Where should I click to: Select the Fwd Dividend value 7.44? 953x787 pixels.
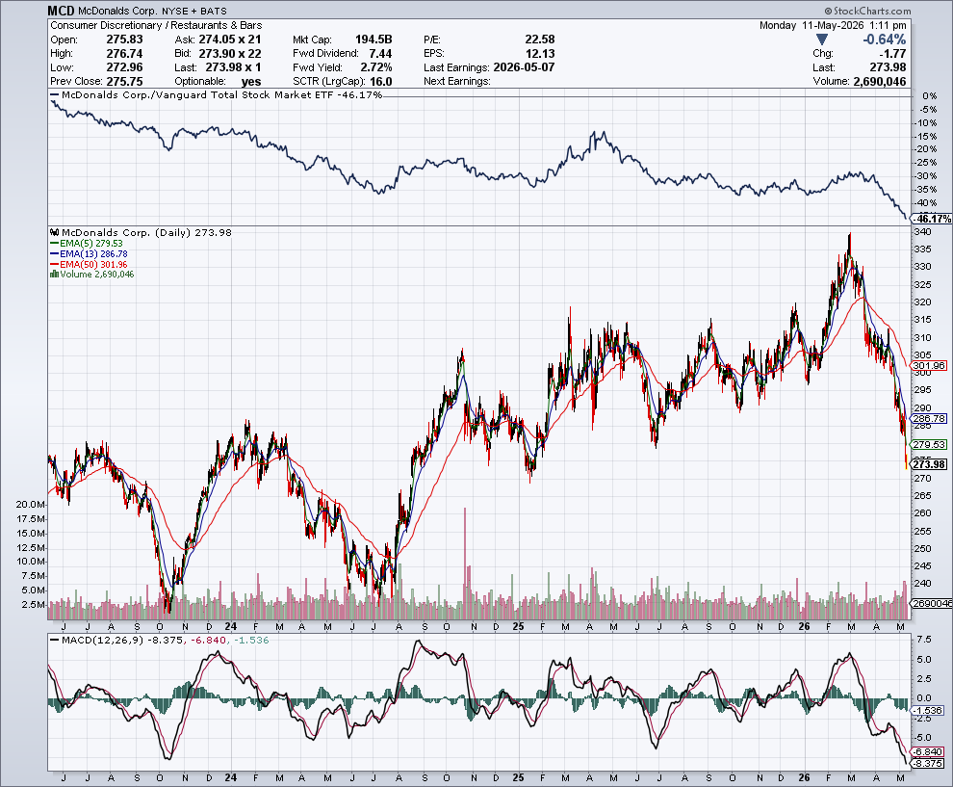pos(380,54)
